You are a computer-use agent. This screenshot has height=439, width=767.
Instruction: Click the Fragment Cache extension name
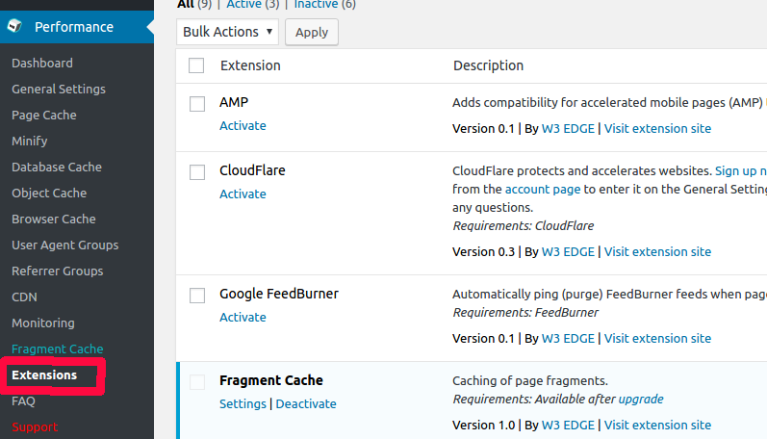point(271,381)
